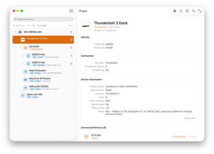Select WD-MBPM4-261 host row

[43, 32]
